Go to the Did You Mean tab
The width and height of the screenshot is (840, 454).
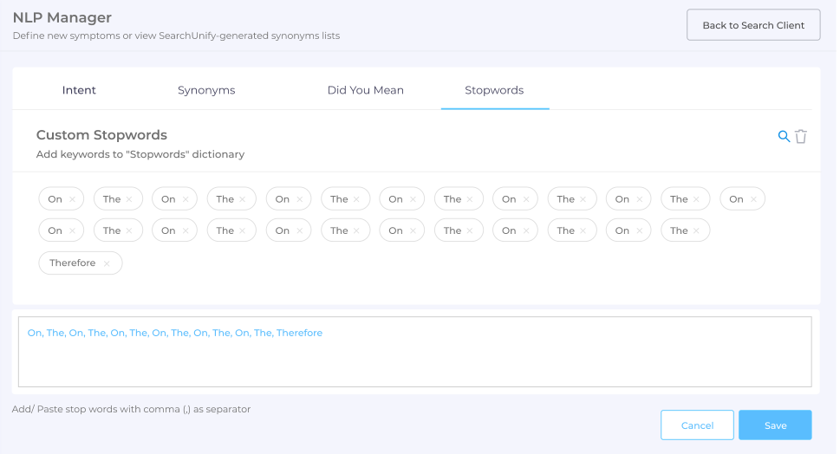coord(365,90)
